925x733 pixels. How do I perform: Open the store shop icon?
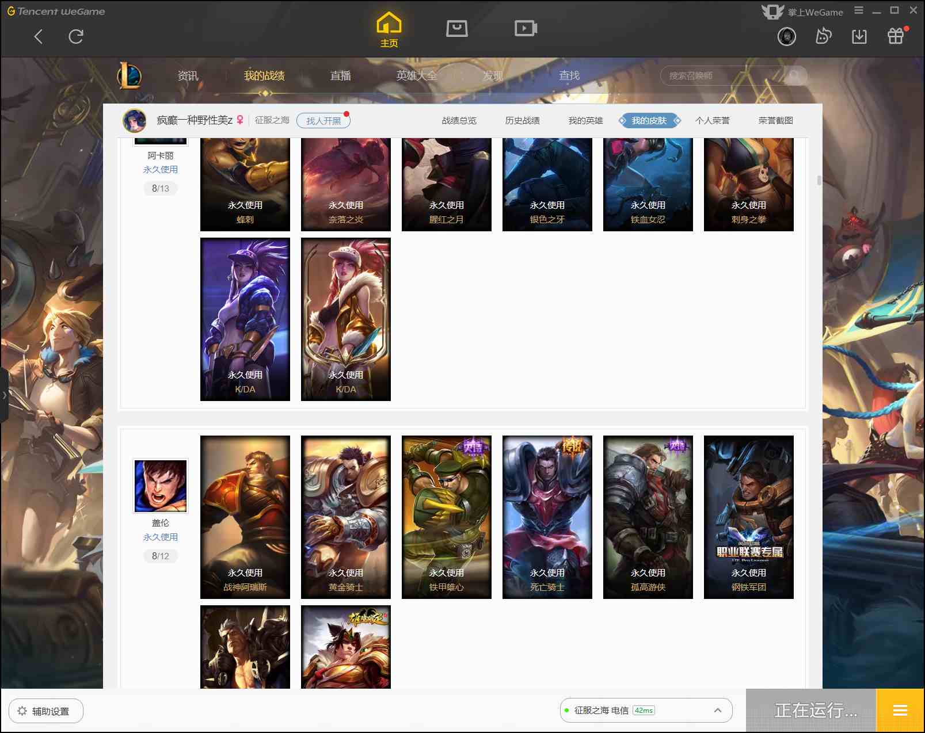tap(456, 28)
